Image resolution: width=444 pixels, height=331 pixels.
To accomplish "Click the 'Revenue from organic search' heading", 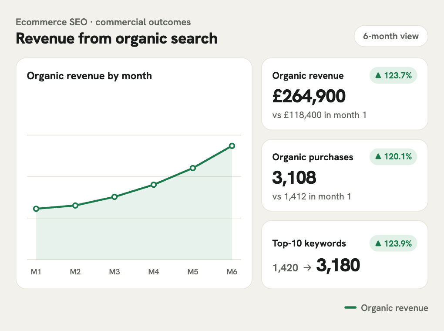I will pos(117,38).
